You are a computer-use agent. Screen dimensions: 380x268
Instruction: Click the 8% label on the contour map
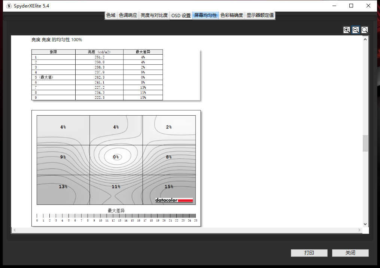pos(169,157)
